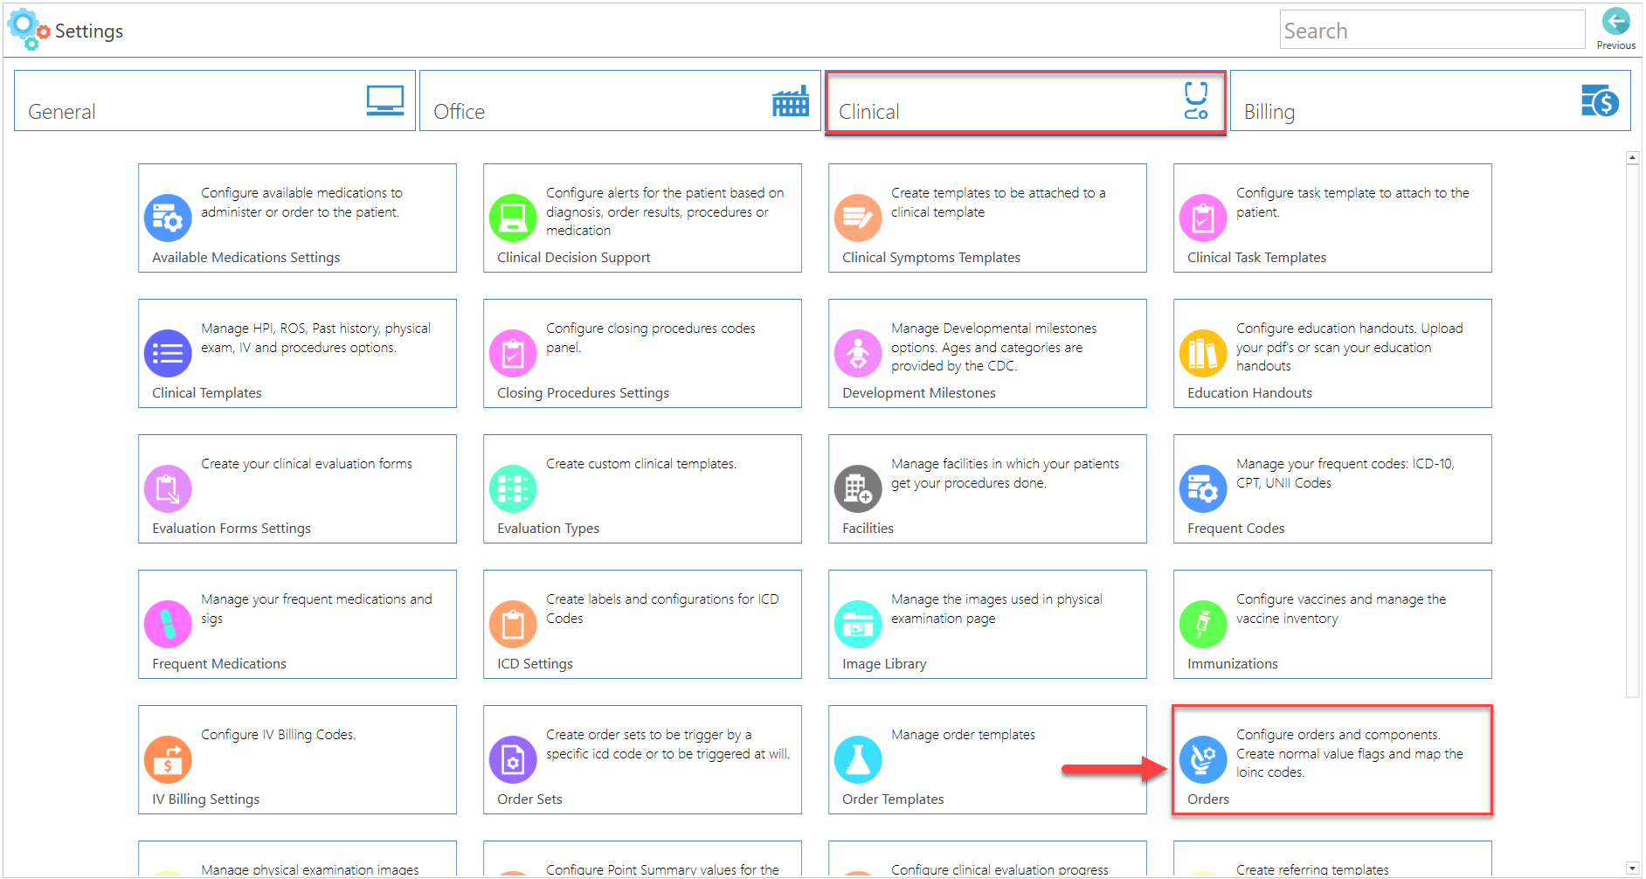This screenshot has height=879, width=1646.
Task: Open the Immunizations tile label
Action: [x=1232, y=664]
